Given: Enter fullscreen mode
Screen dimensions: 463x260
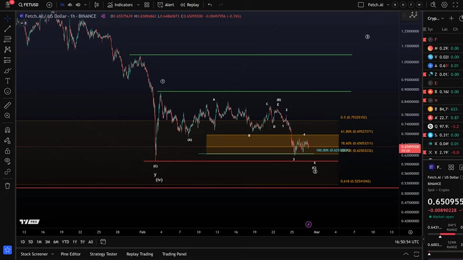Looking at the screenshot, I should [x=455, y=5].
